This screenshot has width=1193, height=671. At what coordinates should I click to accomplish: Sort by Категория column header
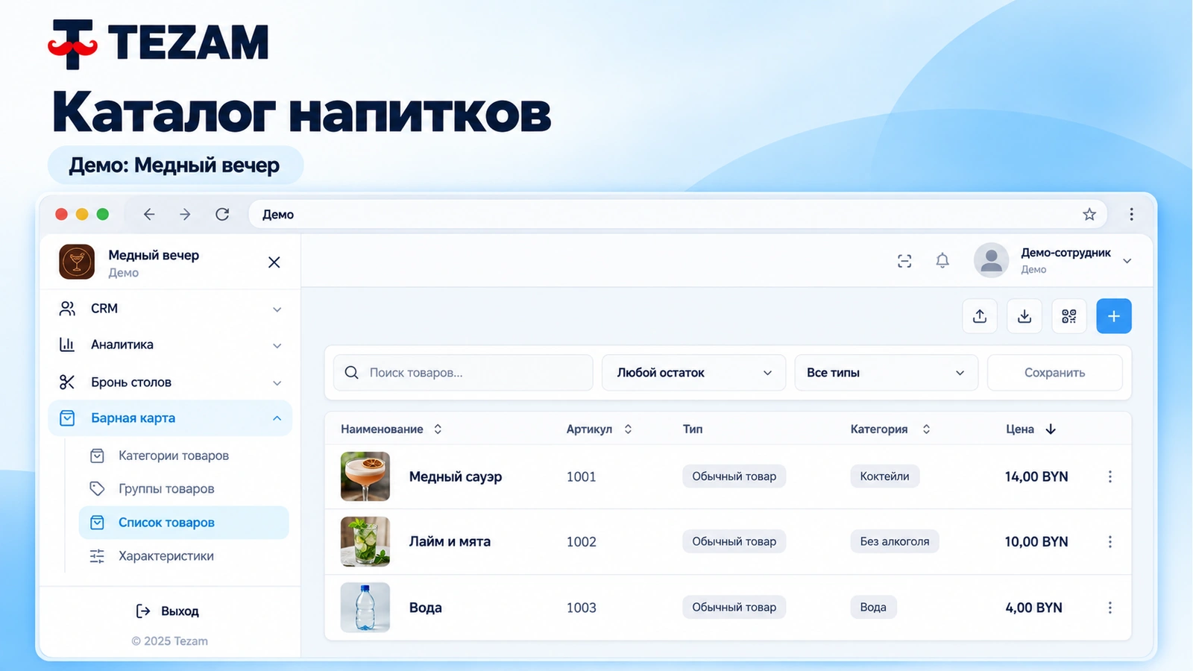pos(890,429)
